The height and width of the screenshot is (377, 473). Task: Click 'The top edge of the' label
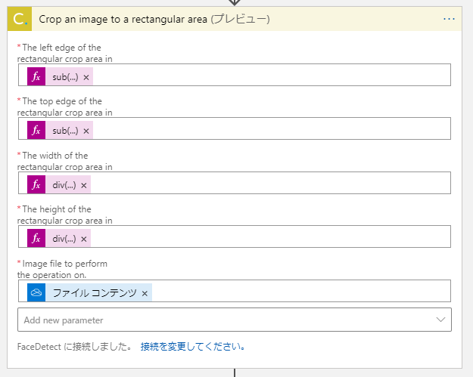pyautogui.click(x=62, y=101)
